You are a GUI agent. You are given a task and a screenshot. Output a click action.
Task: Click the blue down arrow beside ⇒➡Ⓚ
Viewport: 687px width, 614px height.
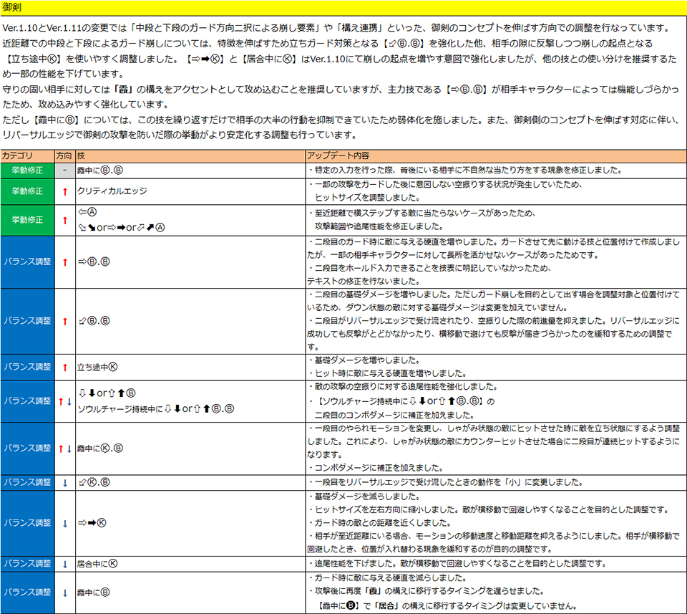[x=64, y=523]
